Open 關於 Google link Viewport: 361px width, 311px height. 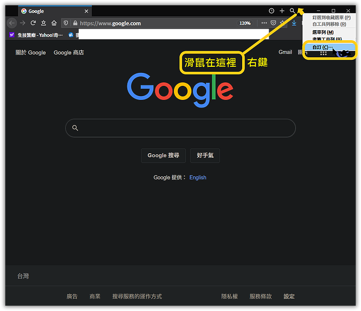[x=31, y=53]
